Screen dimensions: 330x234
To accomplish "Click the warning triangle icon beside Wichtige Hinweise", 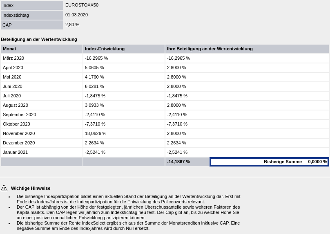I will (x=4, y=188).
